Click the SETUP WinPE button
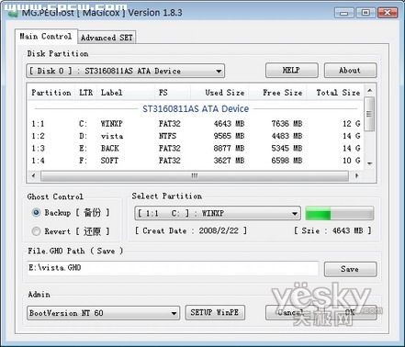Screen dimensions: 405x347 (215, 312)
